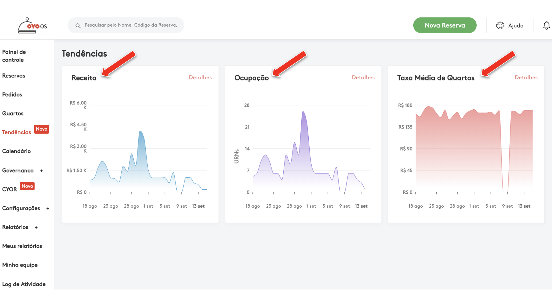The width and height of the screenshot is (552, 297).
Task: Click the R$ 1.50 K axis label
Action: (x=77, y=171)
